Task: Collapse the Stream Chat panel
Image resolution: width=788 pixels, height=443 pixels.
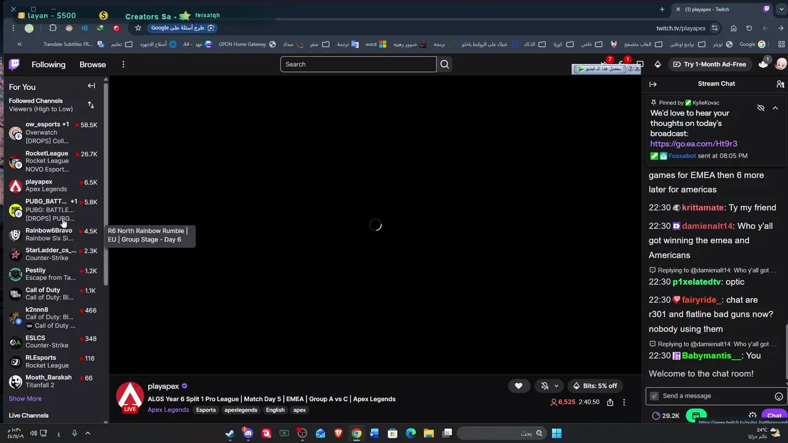Action: 653,84
